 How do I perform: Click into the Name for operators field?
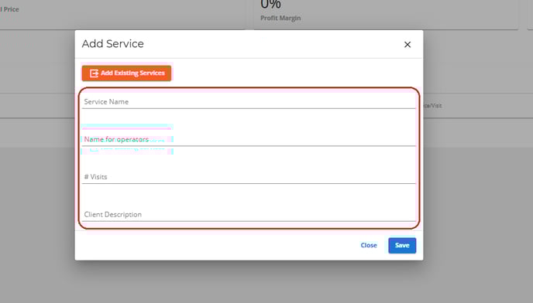point(249,139)
